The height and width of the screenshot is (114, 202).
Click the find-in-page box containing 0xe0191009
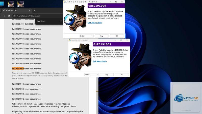[x=48, y=21]
